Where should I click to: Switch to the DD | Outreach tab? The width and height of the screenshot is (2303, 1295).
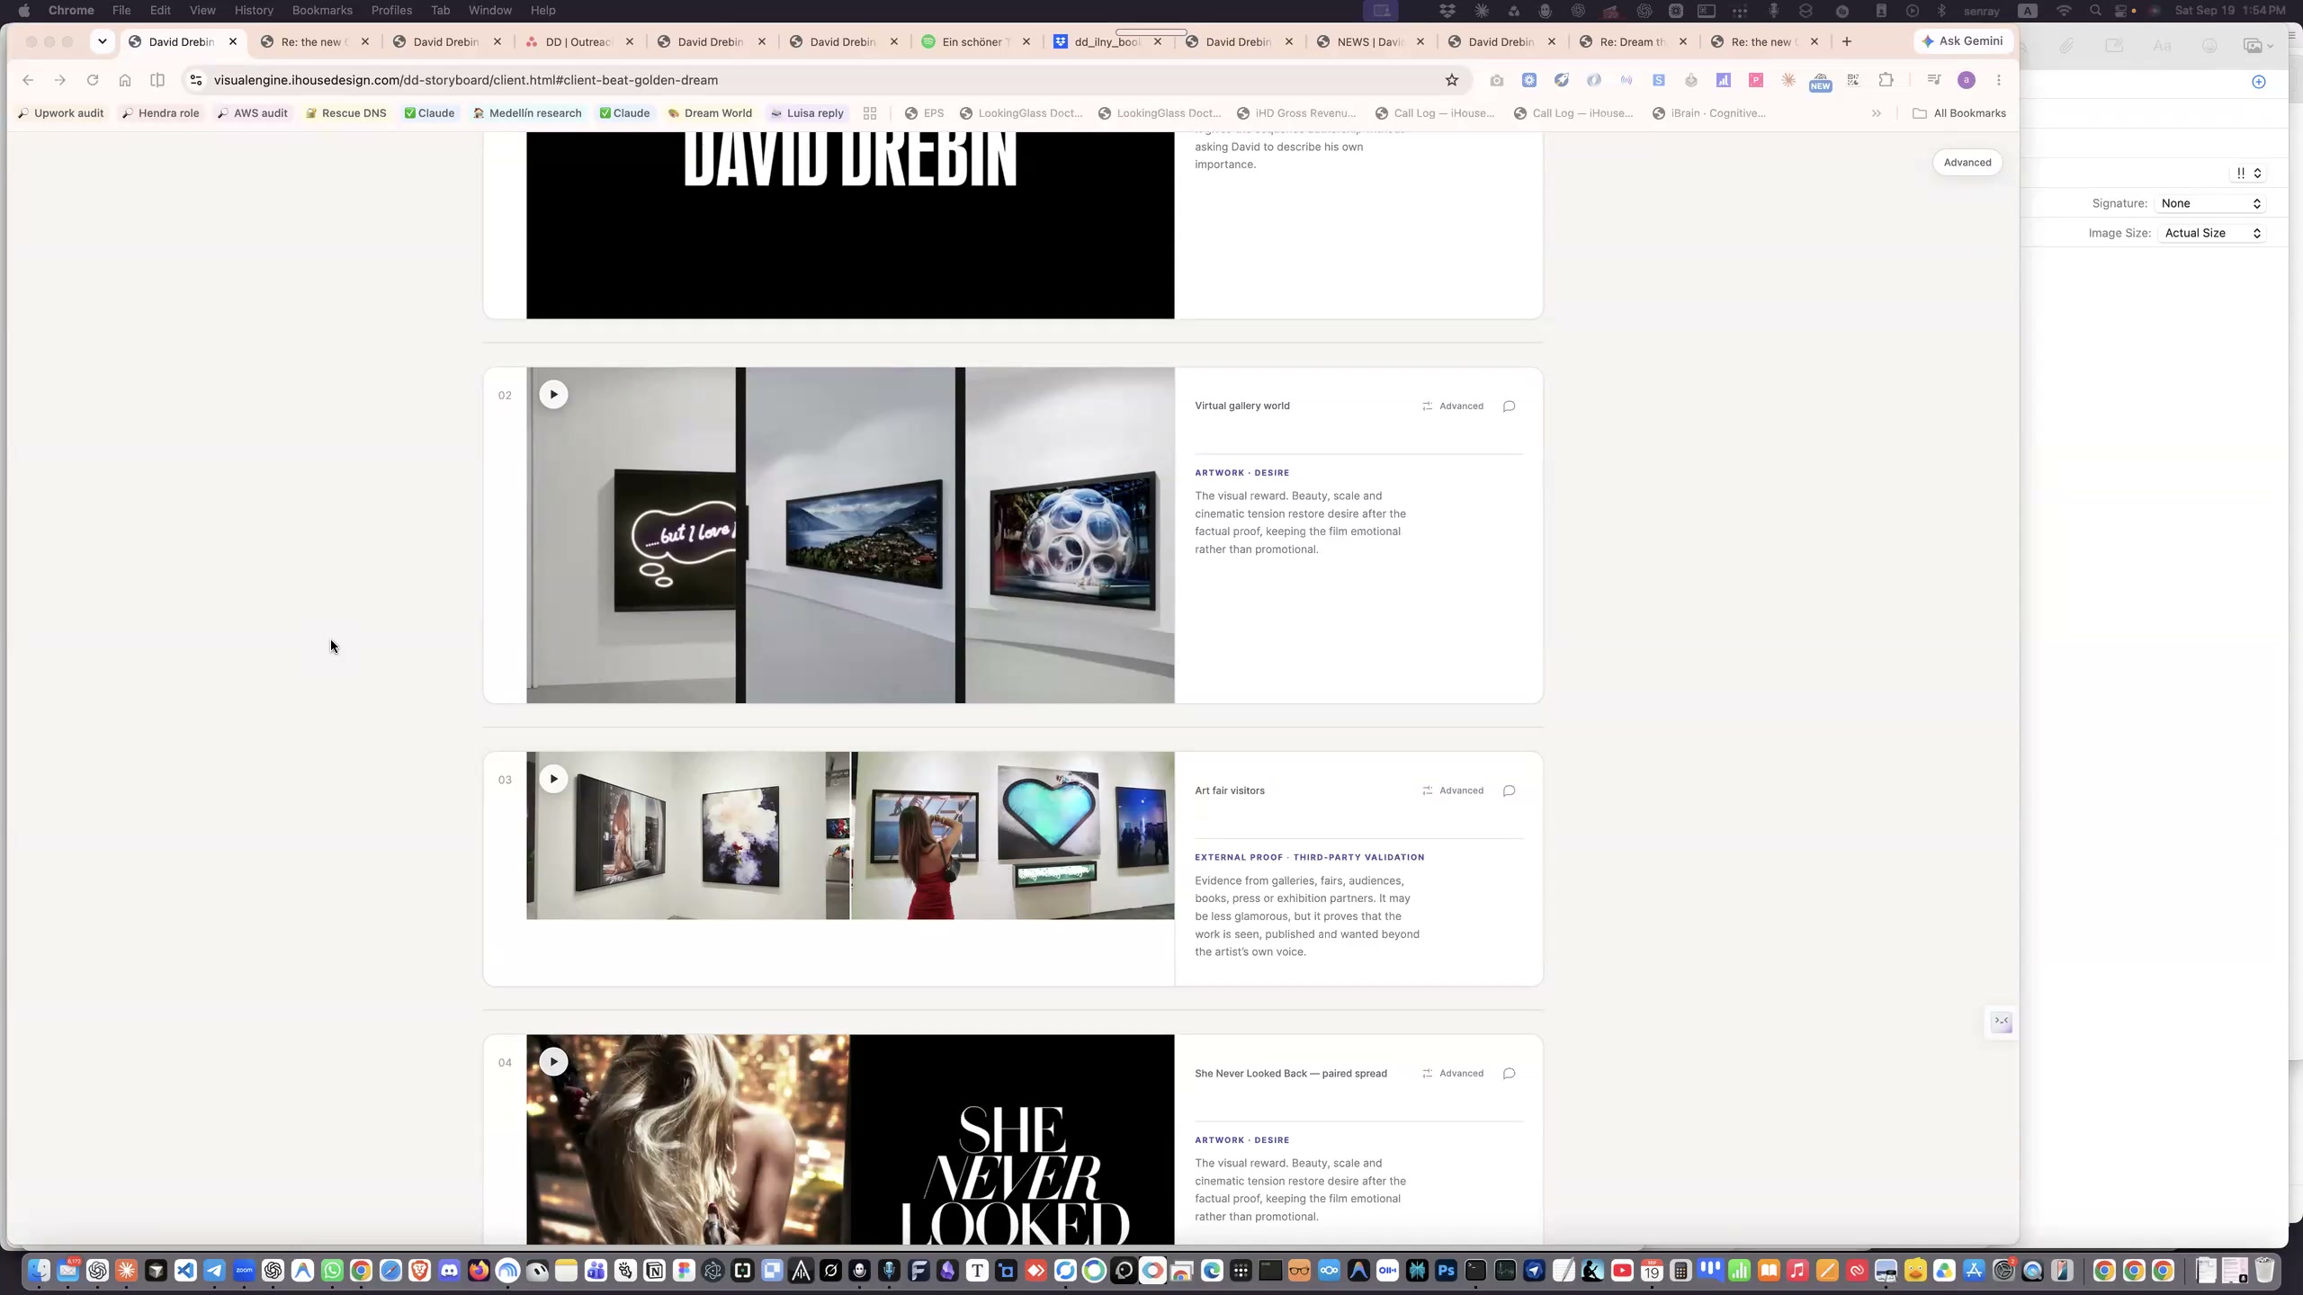coord(578,41)
